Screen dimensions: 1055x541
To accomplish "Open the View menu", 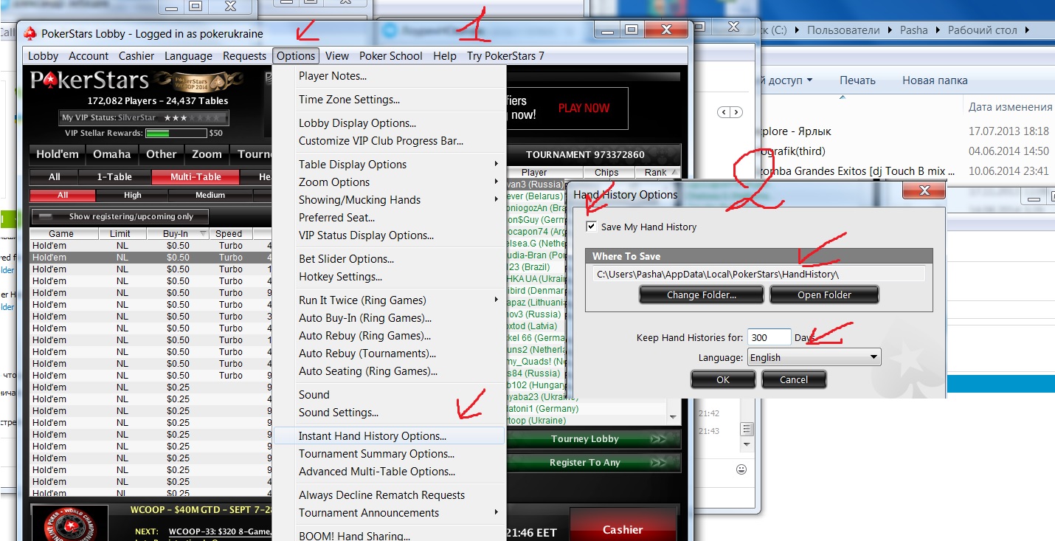I will coord(337,56).
